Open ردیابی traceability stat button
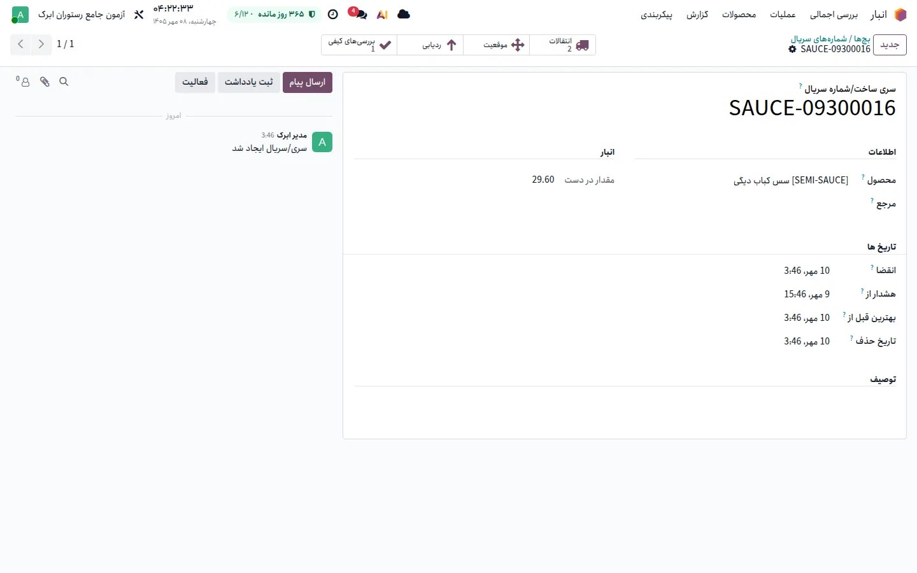Screen dimensions: 917x573 pos(430,45)
